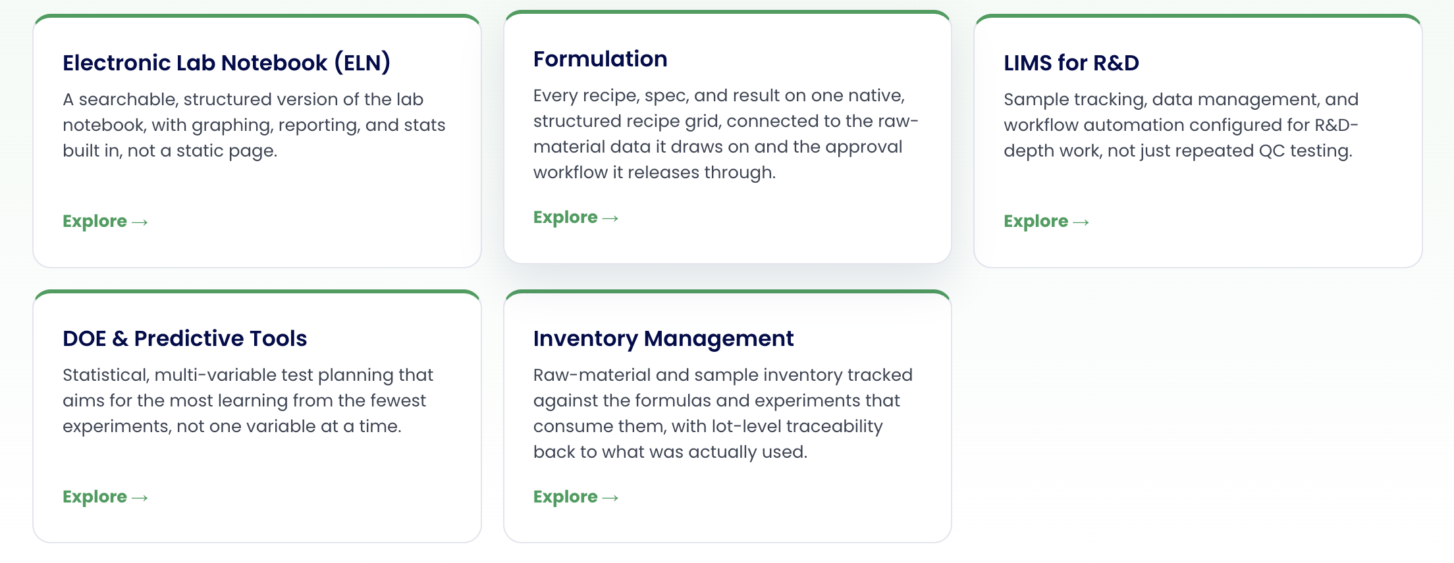Click arrow icon next to ELN Explore

pyautogui.click(x=140, y=223)
